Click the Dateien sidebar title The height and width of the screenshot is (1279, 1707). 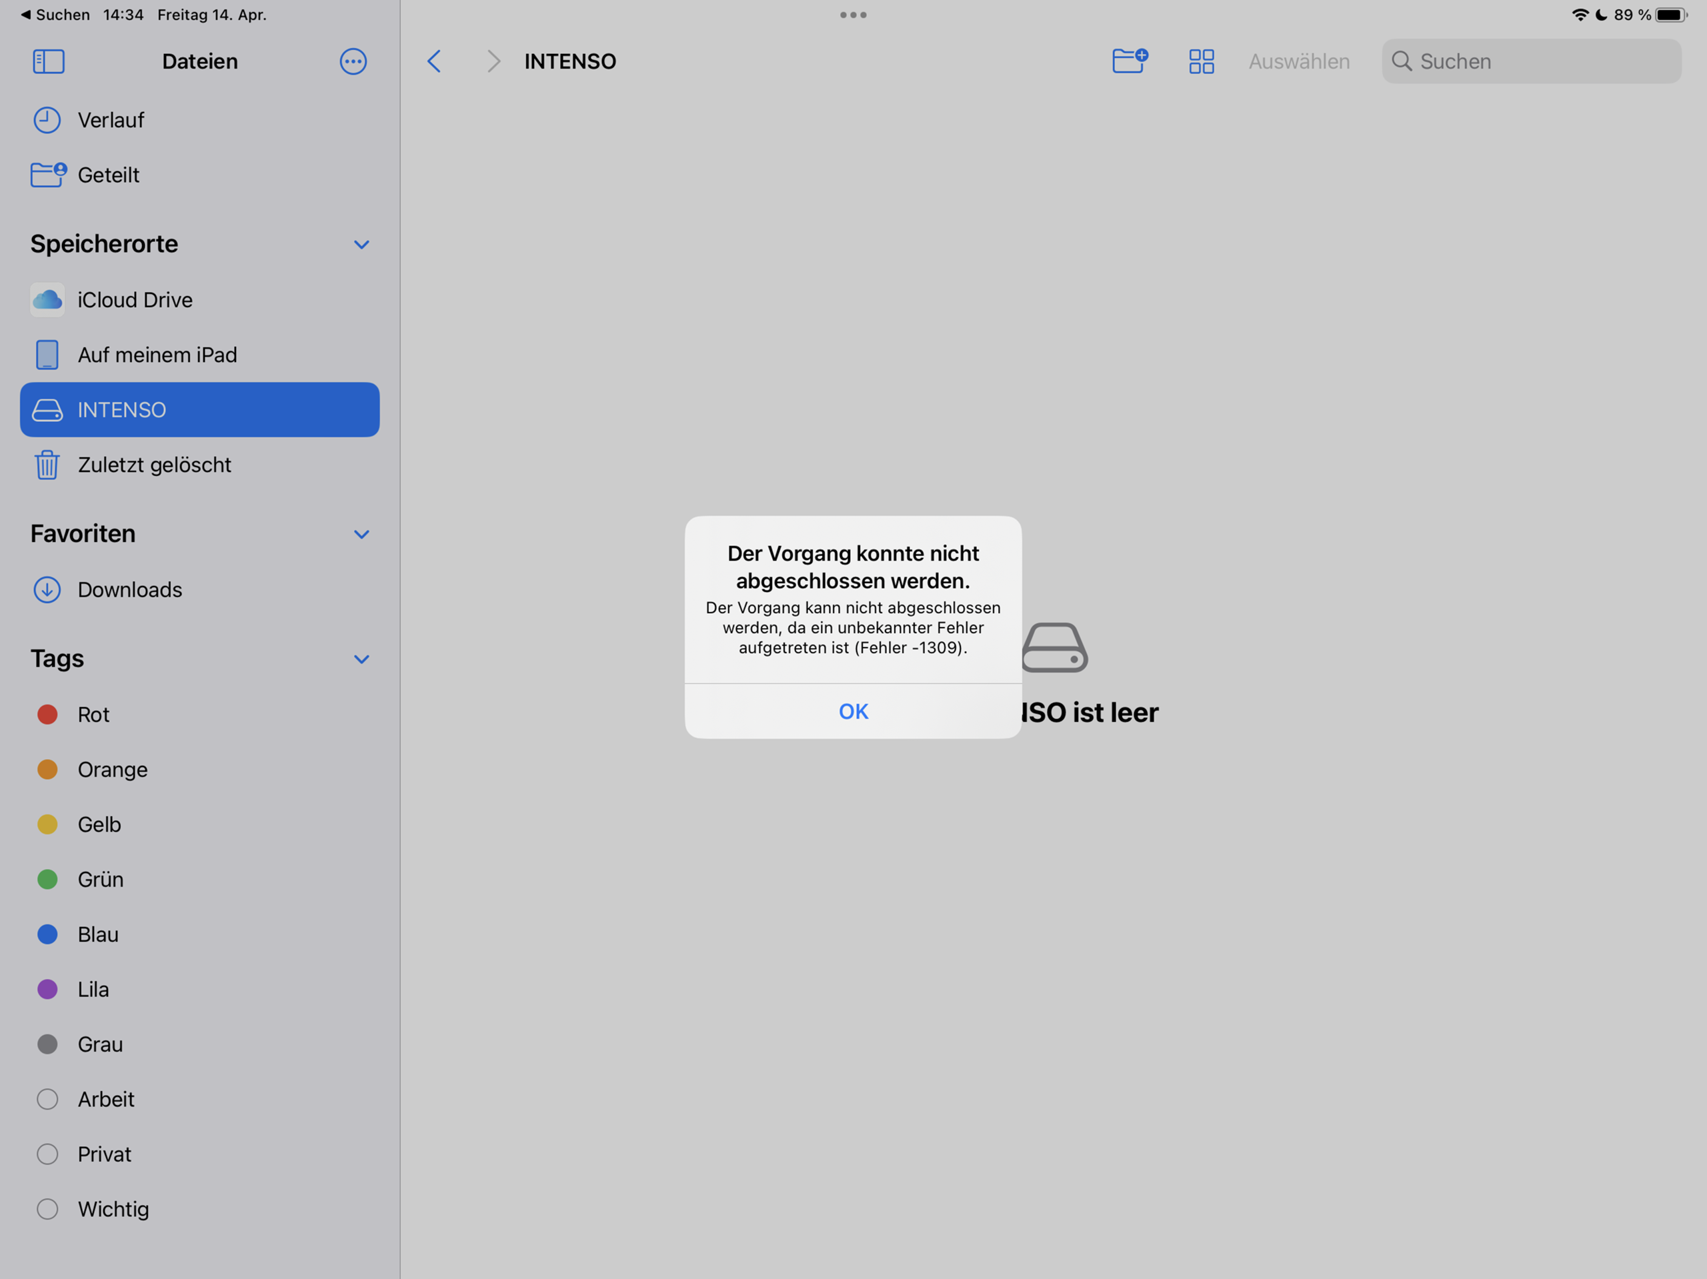[200, 62]
